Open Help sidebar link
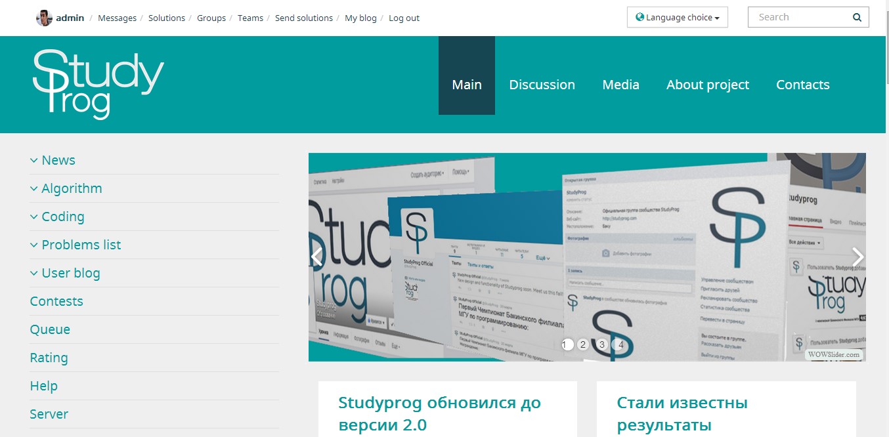Image resolution: width=889 pixels, height=437 pixels. [43, 386]
